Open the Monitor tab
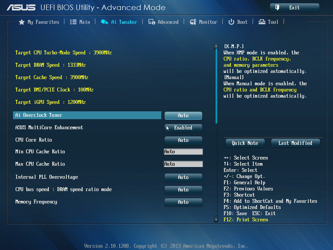This screenshot has width=333, height=250. pyautogui.click(x=208, y=22)
